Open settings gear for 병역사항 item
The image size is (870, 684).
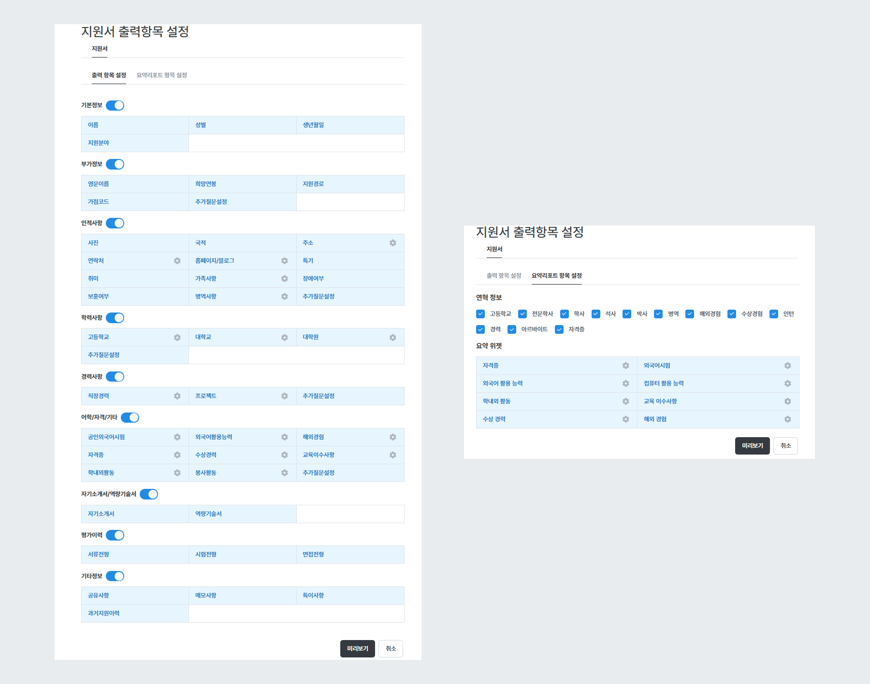tap(285, 297)
